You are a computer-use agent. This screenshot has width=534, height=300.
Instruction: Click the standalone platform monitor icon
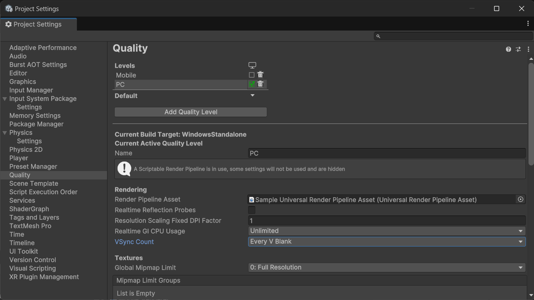pos(252,65)
